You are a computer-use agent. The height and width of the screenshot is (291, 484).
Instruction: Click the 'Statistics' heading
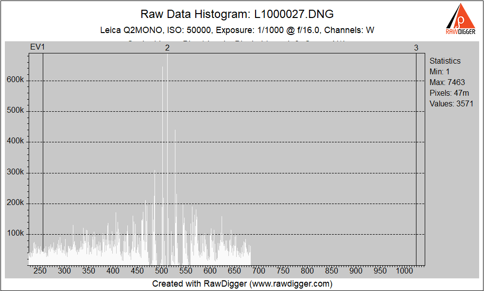(x=445, y=61)
